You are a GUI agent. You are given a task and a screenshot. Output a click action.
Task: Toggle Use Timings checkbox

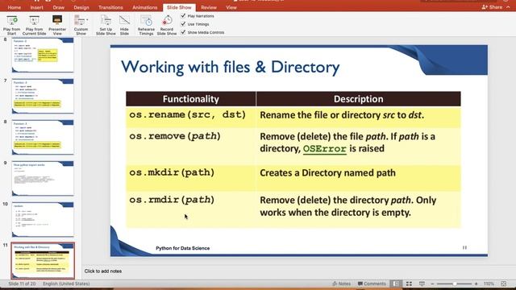(x=183, y=23)
